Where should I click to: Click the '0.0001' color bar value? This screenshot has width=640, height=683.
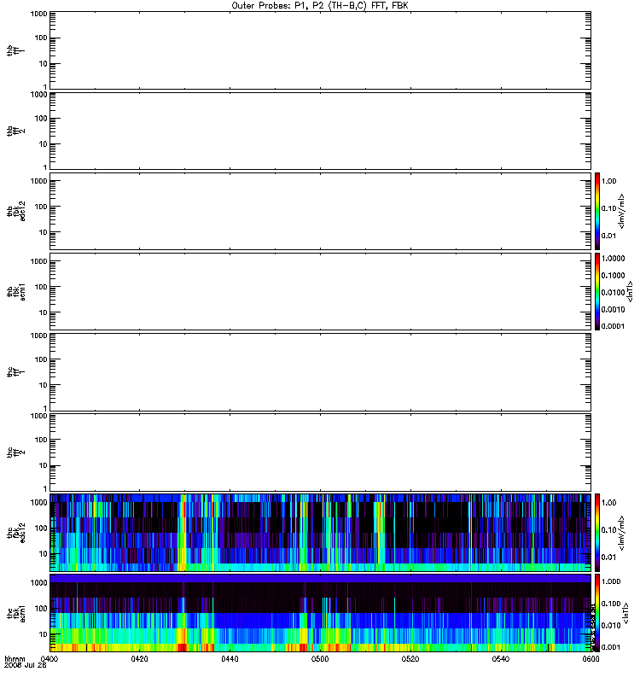613,326
